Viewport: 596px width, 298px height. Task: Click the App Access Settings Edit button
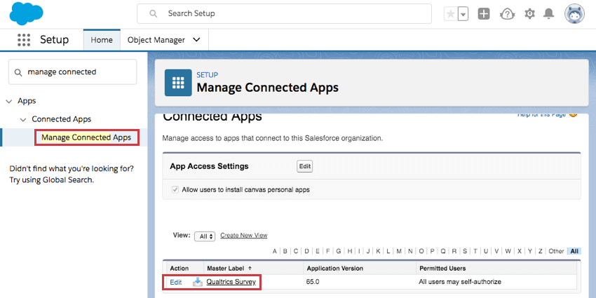click(304, 166)
